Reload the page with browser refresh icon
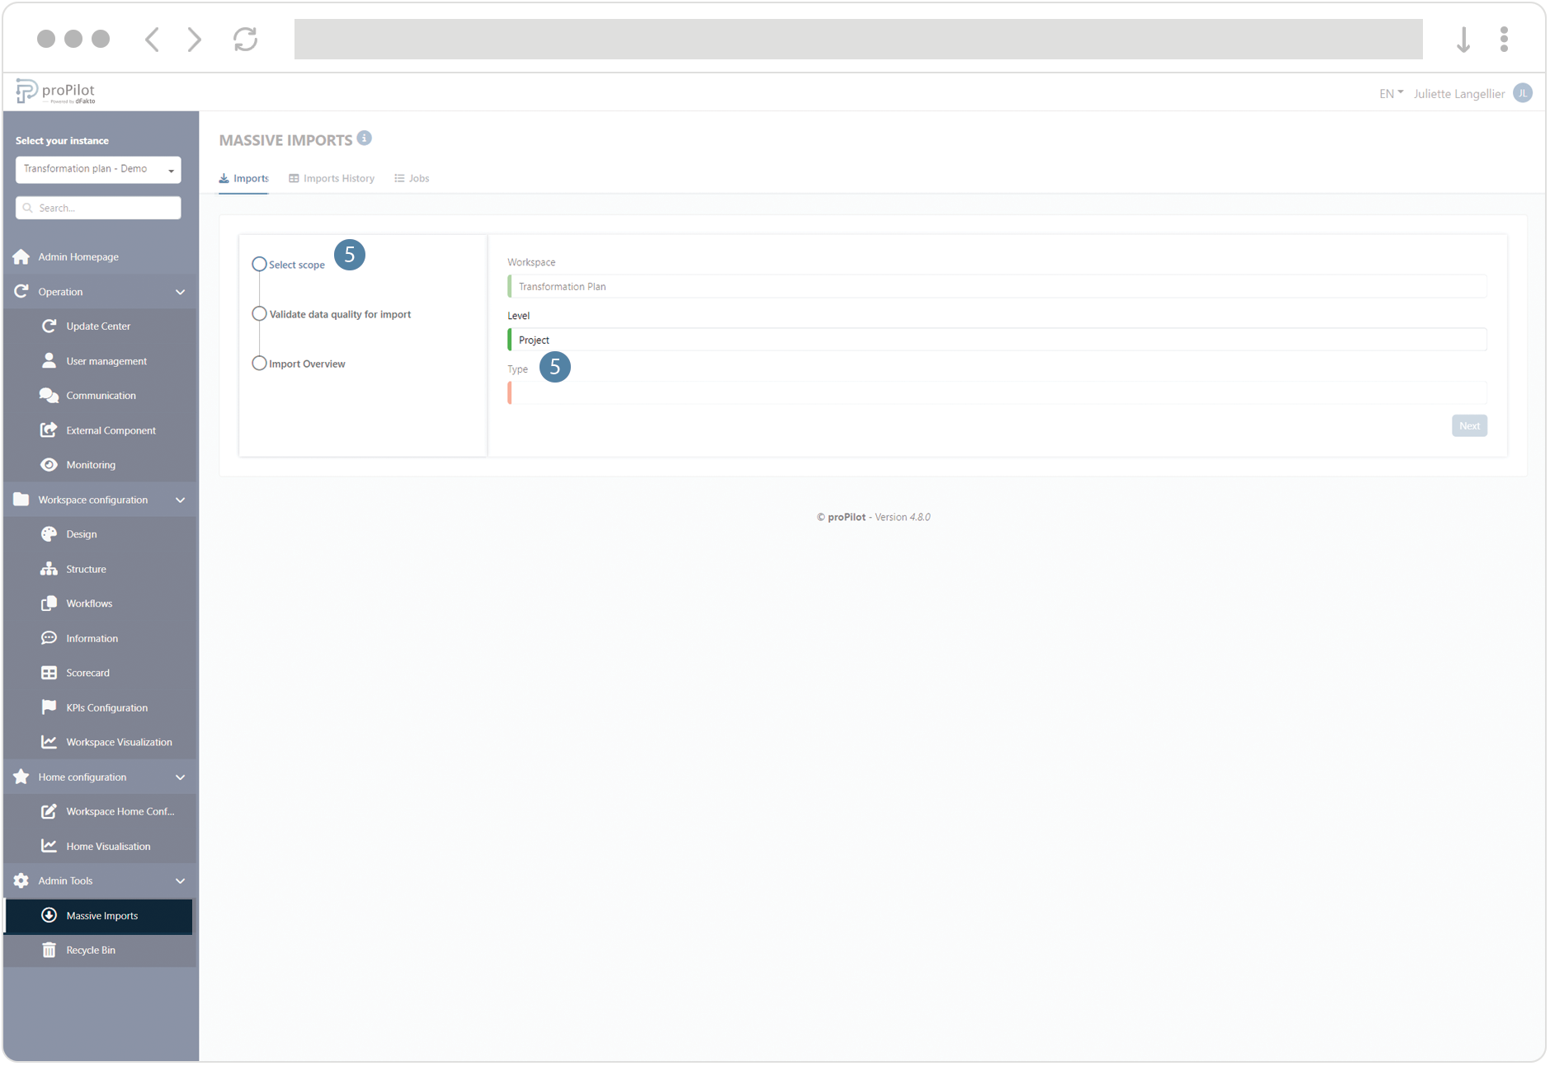 click(x=246, y=40)
